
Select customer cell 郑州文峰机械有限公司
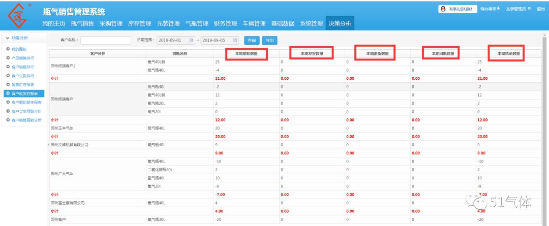coord(98,144)
